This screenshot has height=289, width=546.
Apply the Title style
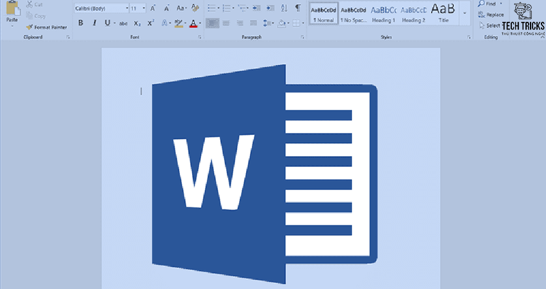pos(443,14)
